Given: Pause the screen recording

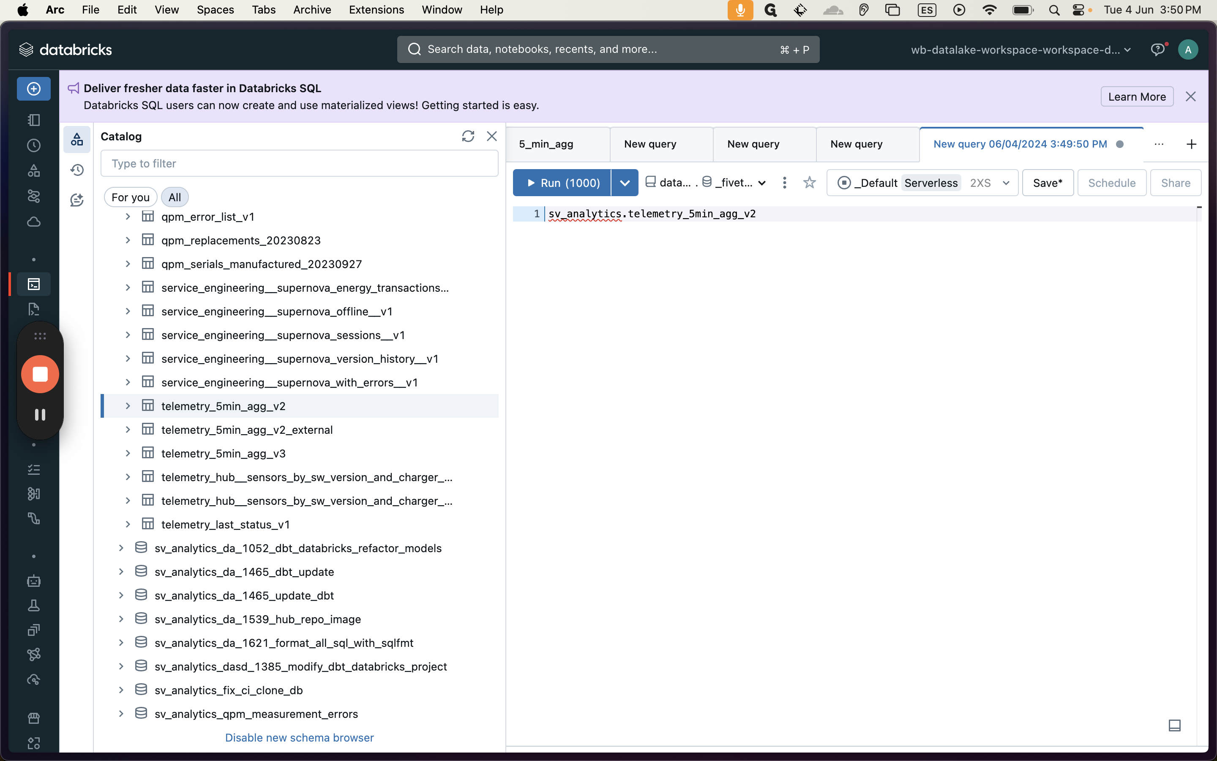Looking at the screenshot, I should 40,414.
